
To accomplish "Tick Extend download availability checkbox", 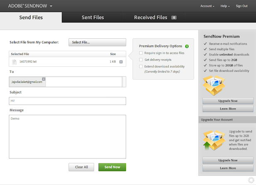I will pyautogui.click(x=141, y=66).
